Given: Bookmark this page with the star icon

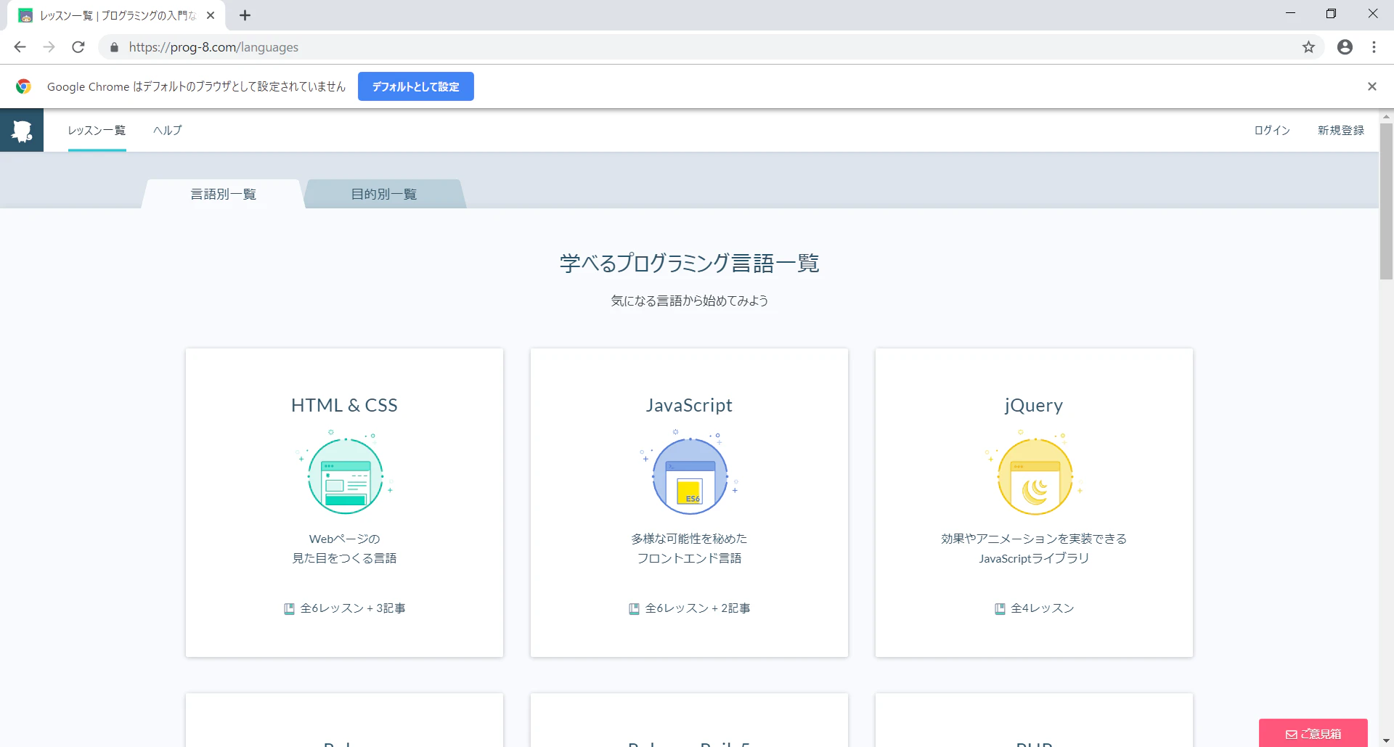Looking at the screenshot, I should (1308, 47).
